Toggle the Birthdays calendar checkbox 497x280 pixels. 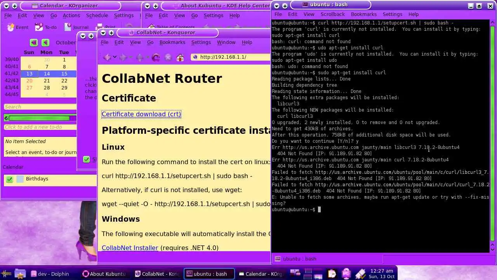click(10, 179)
